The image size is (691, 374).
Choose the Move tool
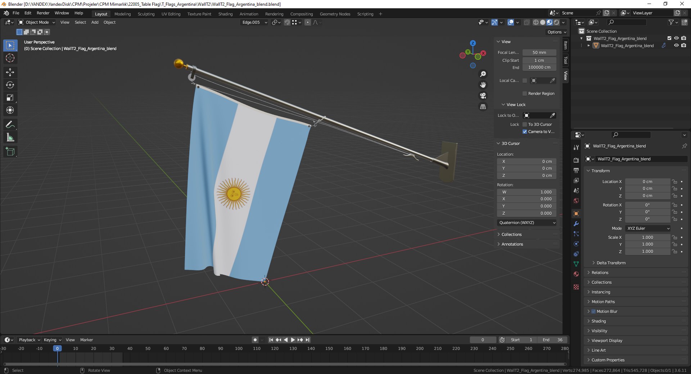(10, 72)
